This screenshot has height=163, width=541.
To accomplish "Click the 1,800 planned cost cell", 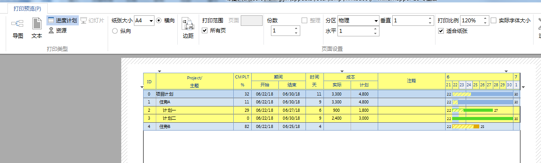I will pyautogui.click(x=364, y=110).
